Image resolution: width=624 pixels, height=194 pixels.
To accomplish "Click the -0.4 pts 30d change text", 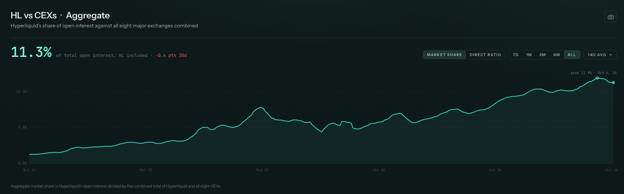I will pos(171,55).
